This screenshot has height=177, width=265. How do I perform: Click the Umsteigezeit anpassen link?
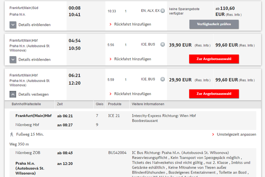click(236, 134)
